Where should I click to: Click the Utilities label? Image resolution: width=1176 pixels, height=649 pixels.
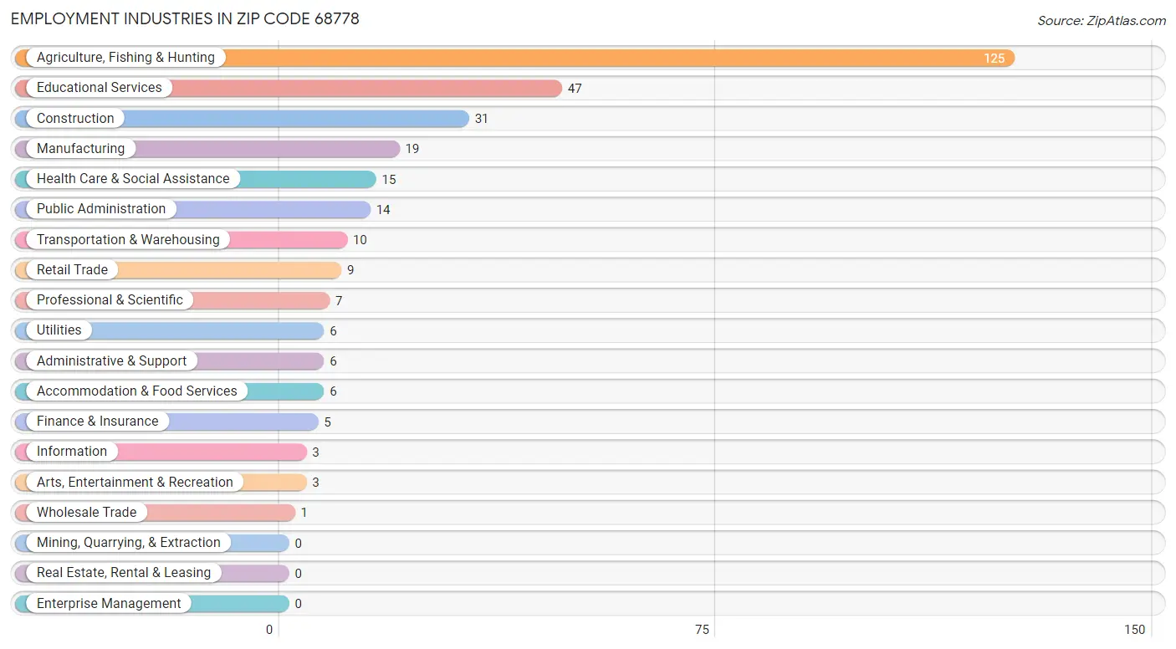(59, 330)
